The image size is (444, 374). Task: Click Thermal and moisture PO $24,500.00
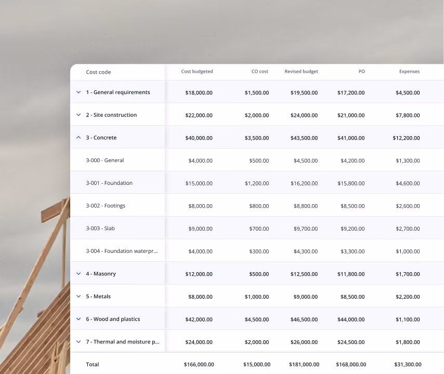[x=351, y=342]
